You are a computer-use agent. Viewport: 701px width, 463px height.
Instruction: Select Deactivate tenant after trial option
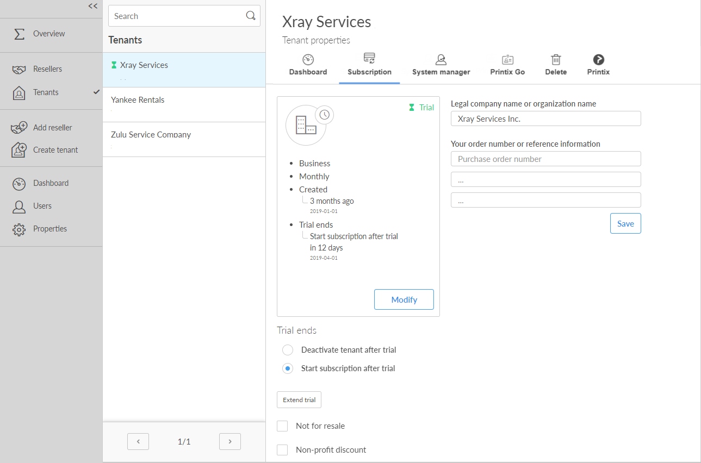288,350
